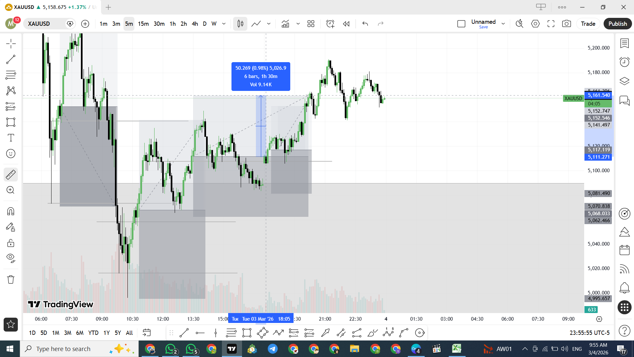The width and height of the screenshot is (634, 357).
Task: Switch to the 15m timeframe
Action: (143, 24)
